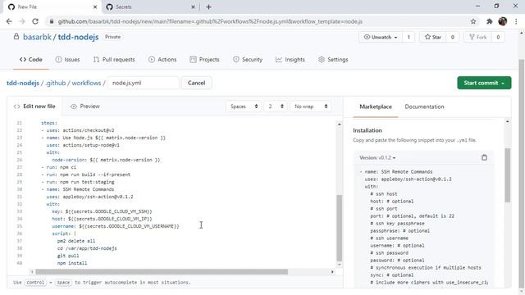Screen dimensions: 525x295
Task: Go back with browser back arrow
Action: click(9, 21)
